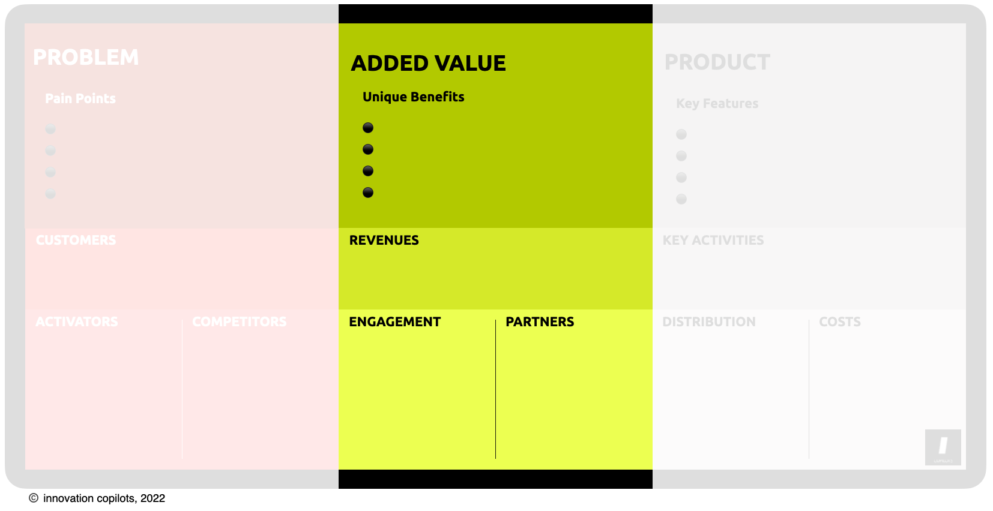Click the DISTRIBUTION section label
This screenshot has width=993, height=511.
coord(709,321)
